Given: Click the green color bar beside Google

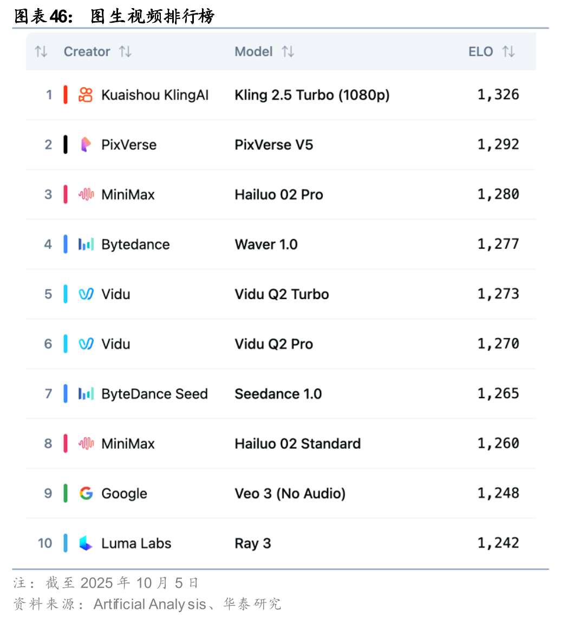Looking at the screenshot, I should click(x=66, y=493).
